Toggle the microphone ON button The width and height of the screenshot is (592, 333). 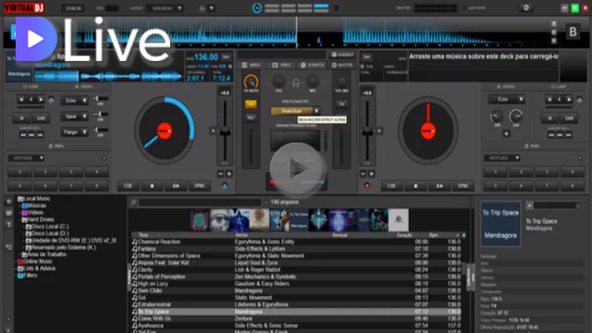pos(341,105)
